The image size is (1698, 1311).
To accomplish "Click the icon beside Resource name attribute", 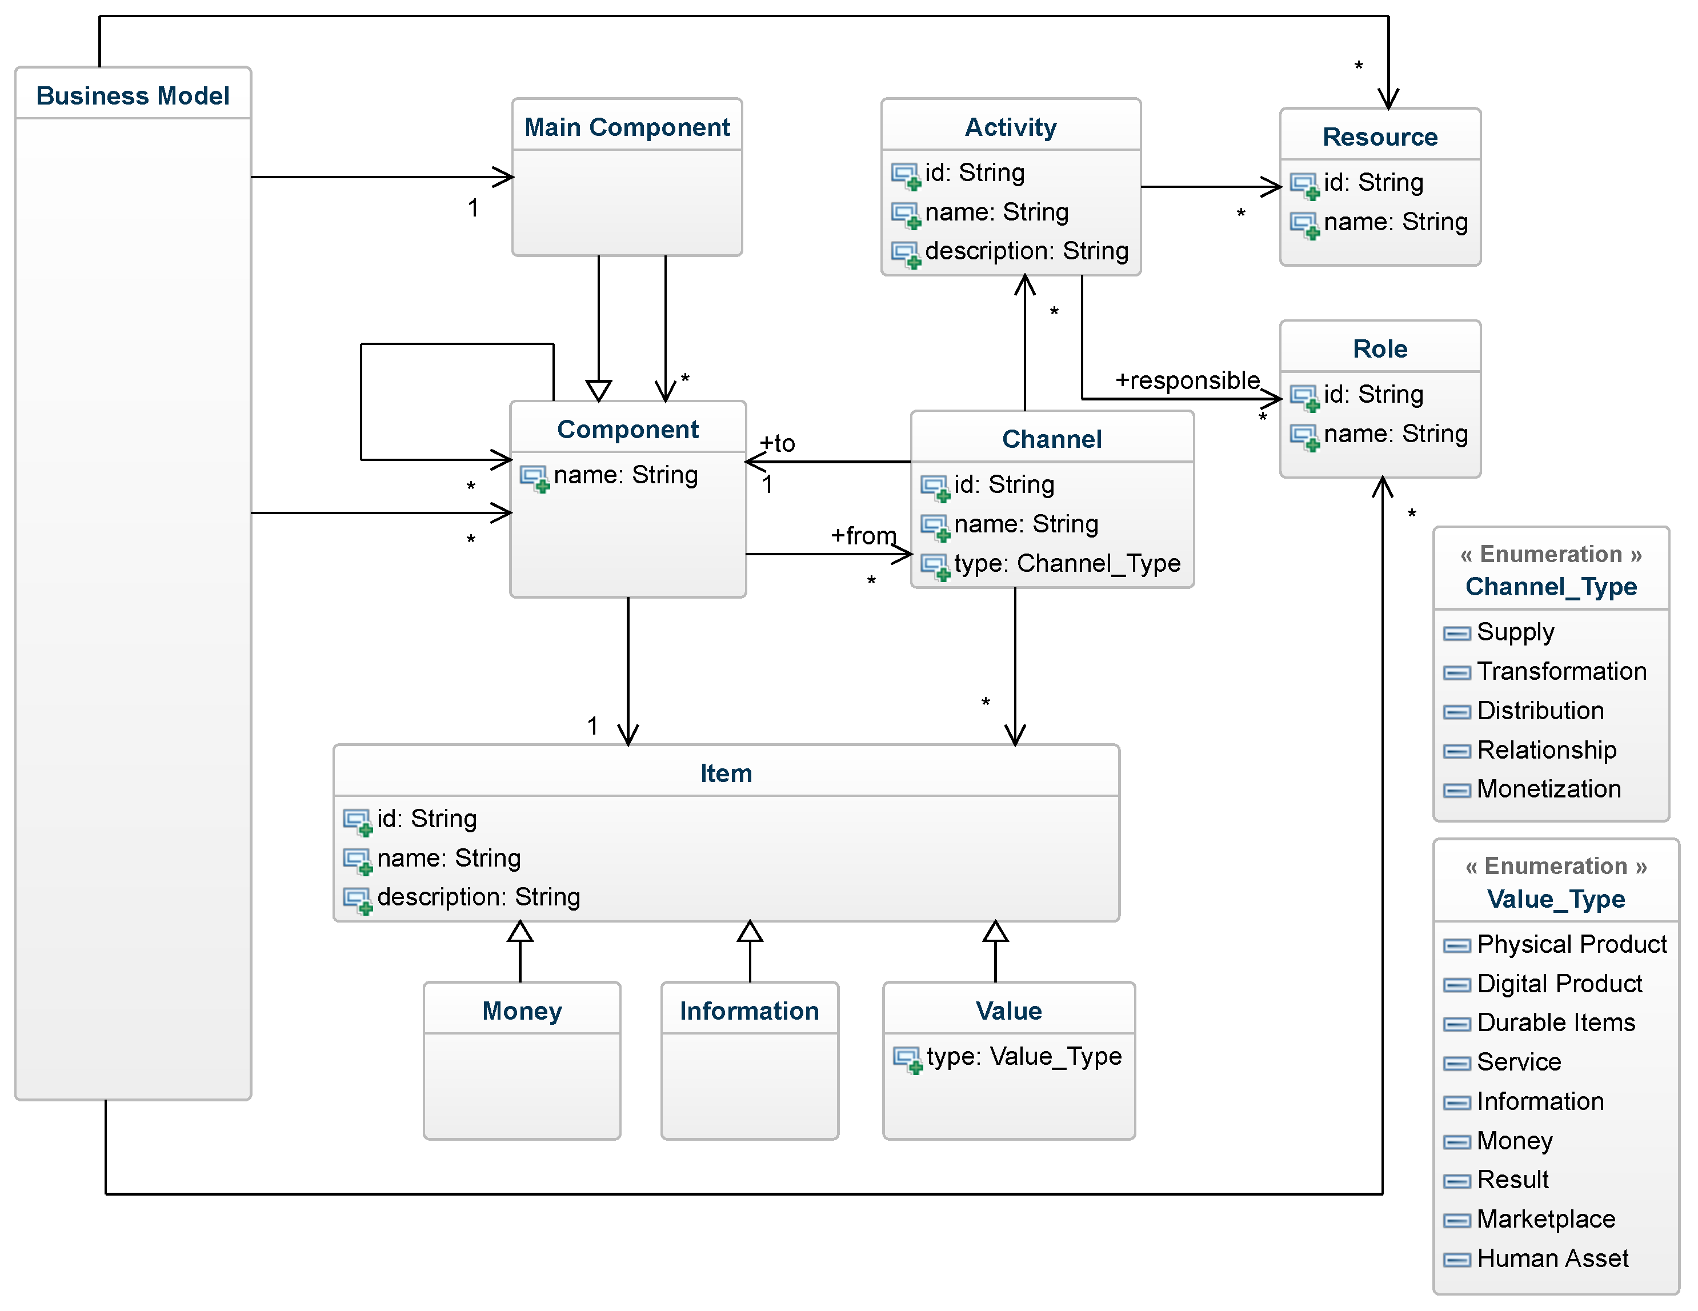I will pyautogui.click(x=1304, y=226).
